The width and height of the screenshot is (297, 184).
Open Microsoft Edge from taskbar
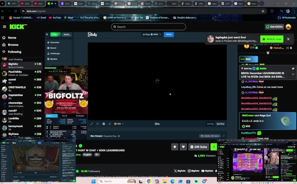pos(173,181)
